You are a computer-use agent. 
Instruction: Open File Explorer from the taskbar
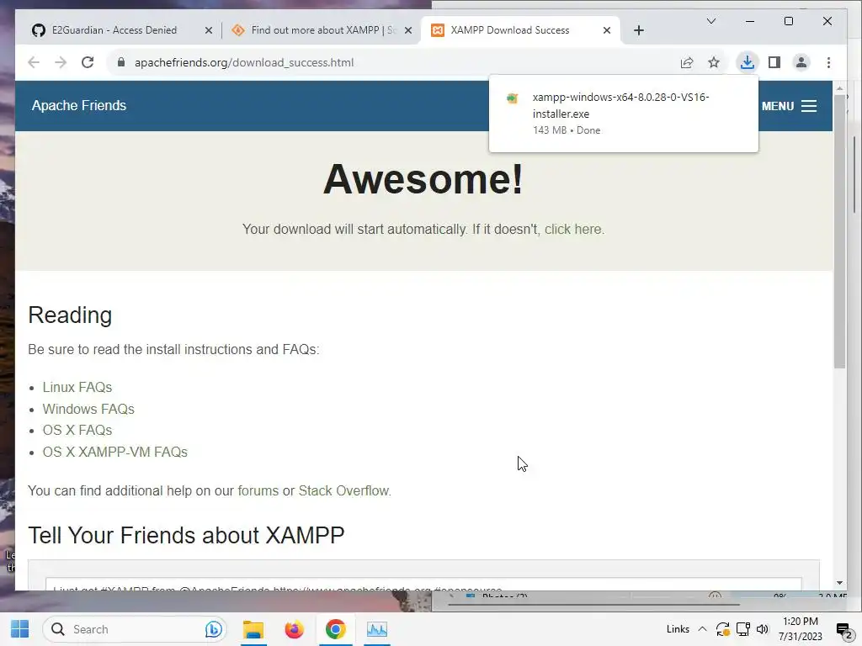[x=253, y=629]
